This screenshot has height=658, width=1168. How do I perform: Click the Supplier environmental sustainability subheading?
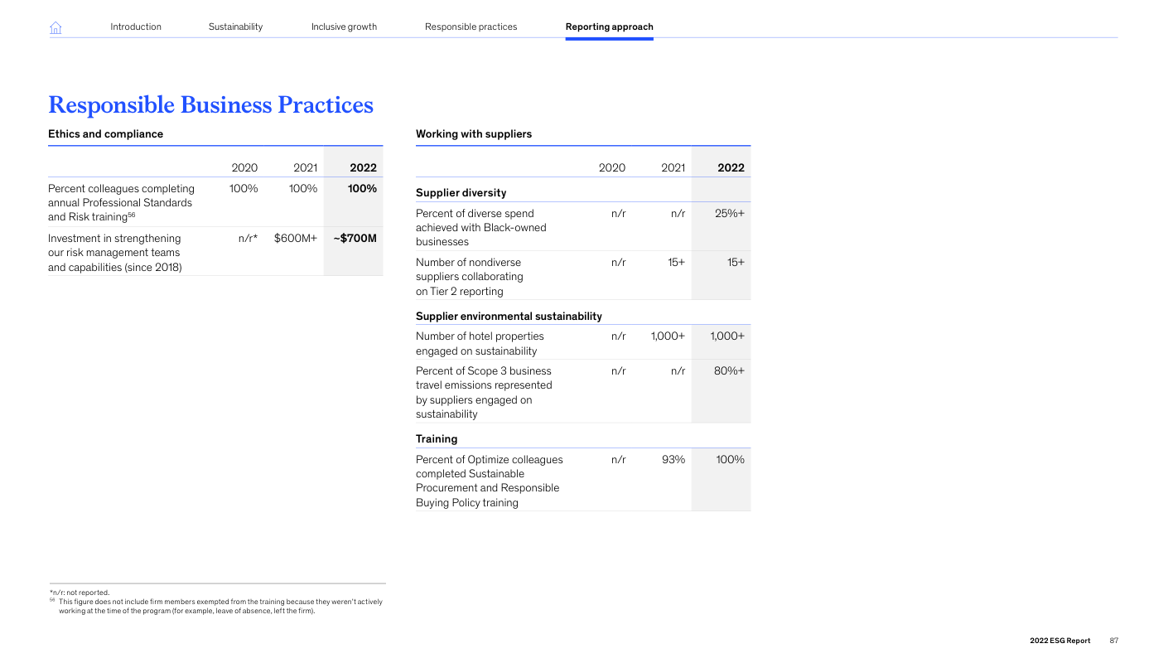coord(508,317)
